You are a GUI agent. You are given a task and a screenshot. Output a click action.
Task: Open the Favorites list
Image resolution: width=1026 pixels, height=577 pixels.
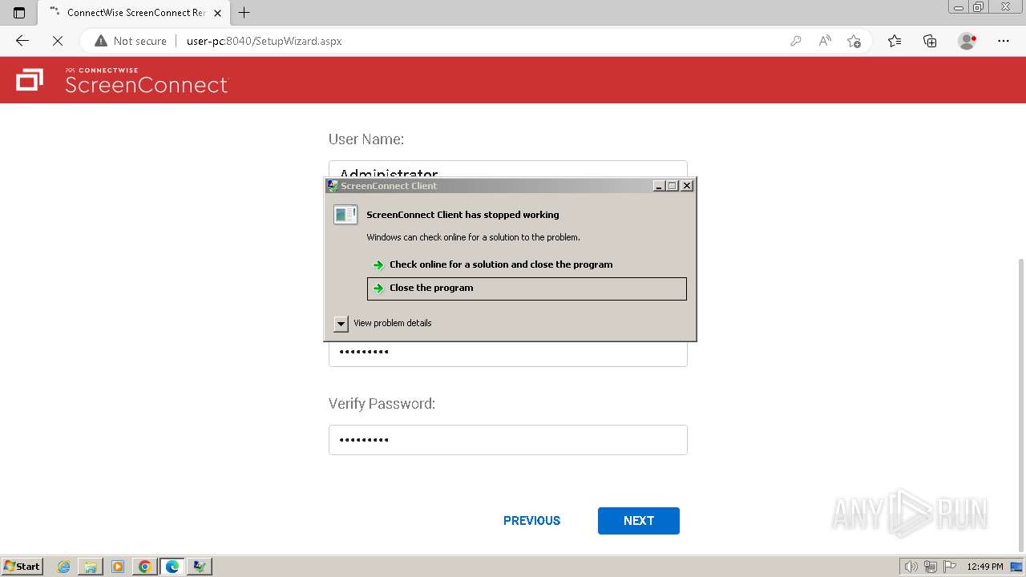click(x=895, y=41)
